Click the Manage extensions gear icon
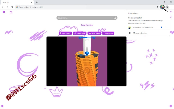Image resolution: width=174 pixels, height=109 pixels. pos(130,33)
